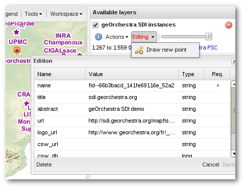Click the star marker near CRA on map
The image size is (245, 189).
pyautogui.click(x=27, y=103)
